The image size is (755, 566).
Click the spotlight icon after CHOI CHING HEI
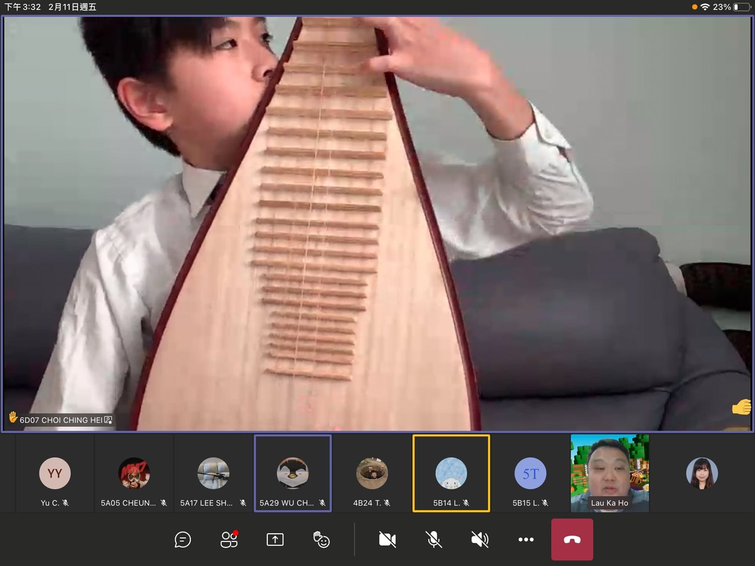coord(108,420)
